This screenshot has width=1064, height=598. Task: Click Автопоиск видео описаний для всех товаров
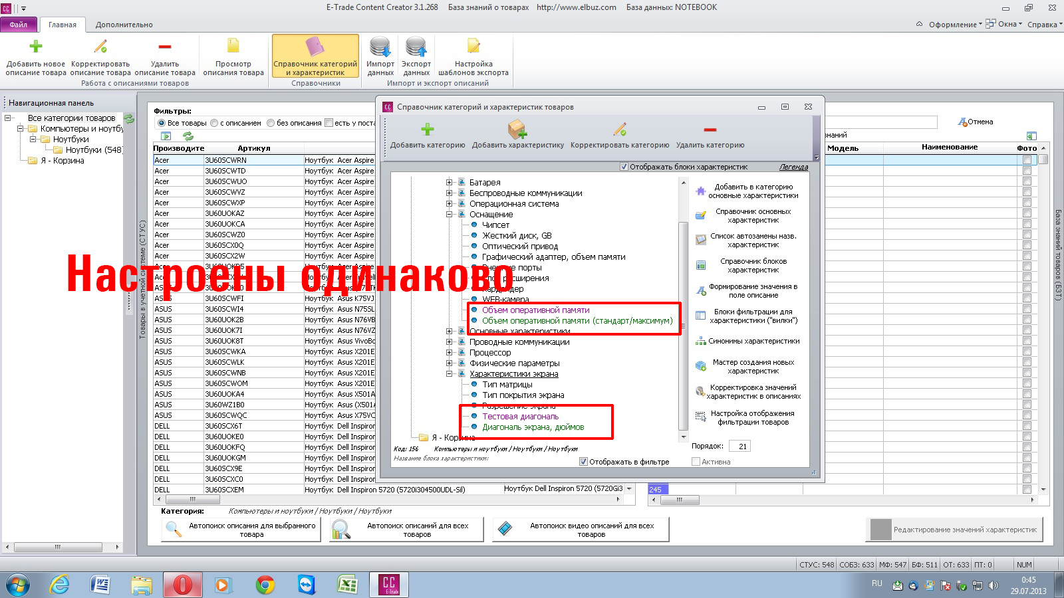581,530
